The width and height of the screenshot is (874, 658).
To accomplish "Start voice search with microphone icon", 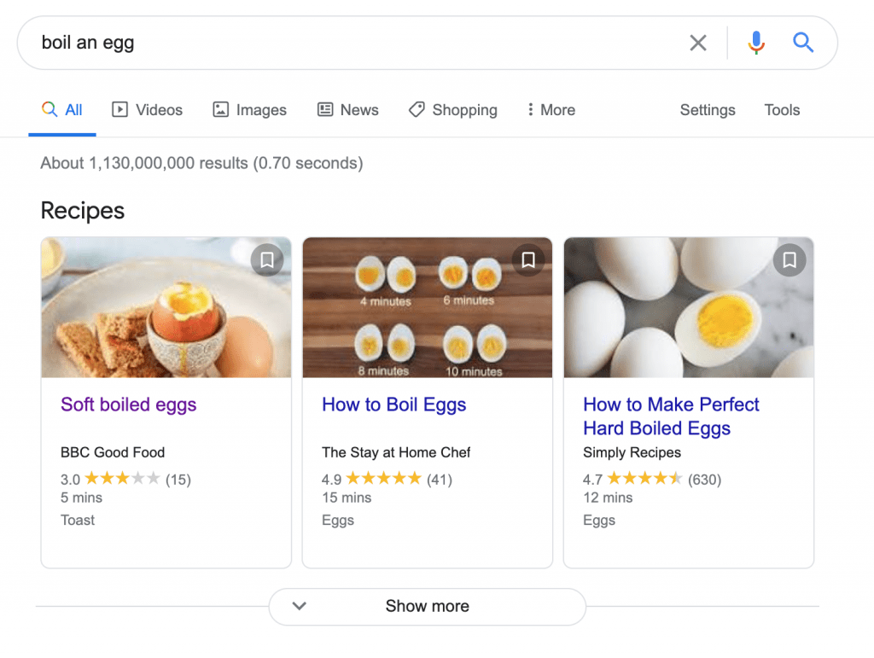I will [x=756, y=43].
